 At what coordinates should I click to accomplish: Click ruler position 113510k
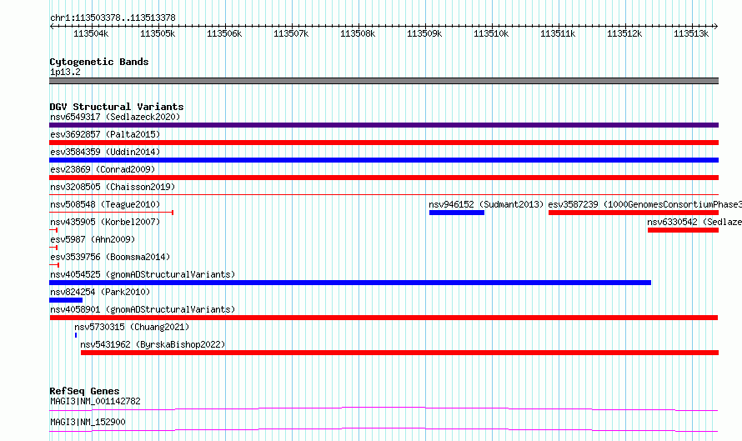pos(491,33)
